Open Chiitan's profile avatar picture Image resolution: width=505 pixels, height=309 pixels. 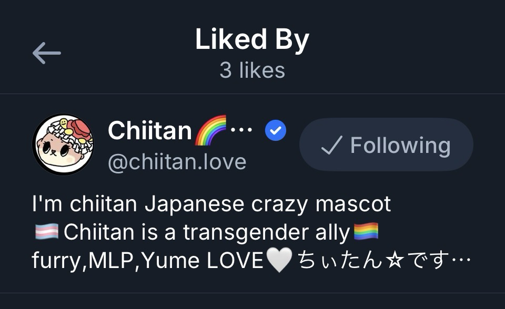[x=63, y=145]
